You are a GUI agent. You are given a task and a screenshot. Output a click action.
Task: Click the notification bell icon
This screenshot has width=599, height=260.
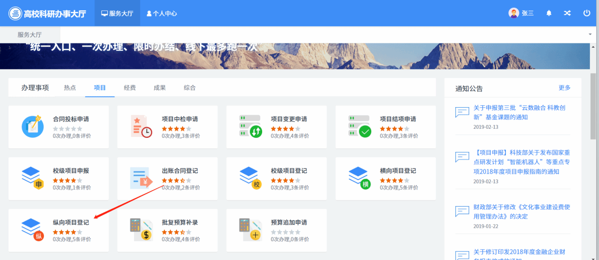[548, 13]
